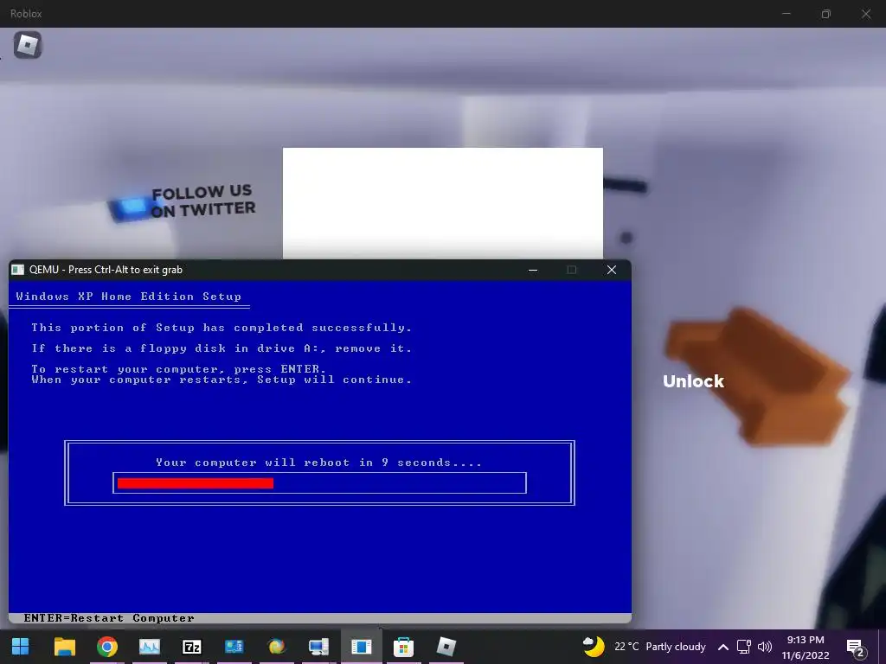The height and width of the screenshot is (664, 886).
Task: Click the Unlock prompt in Roblox
Action: (693, 381)
